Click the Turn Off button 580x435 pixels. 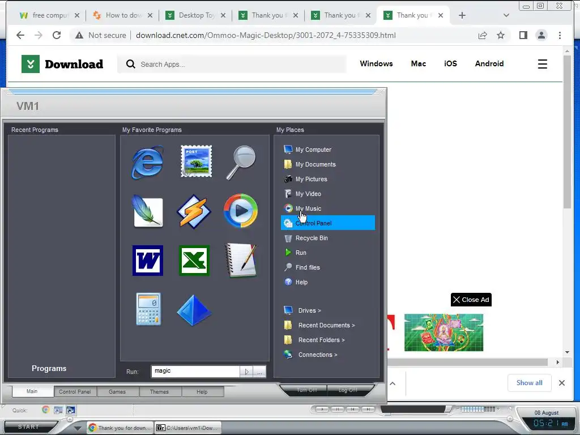(306, 390)
